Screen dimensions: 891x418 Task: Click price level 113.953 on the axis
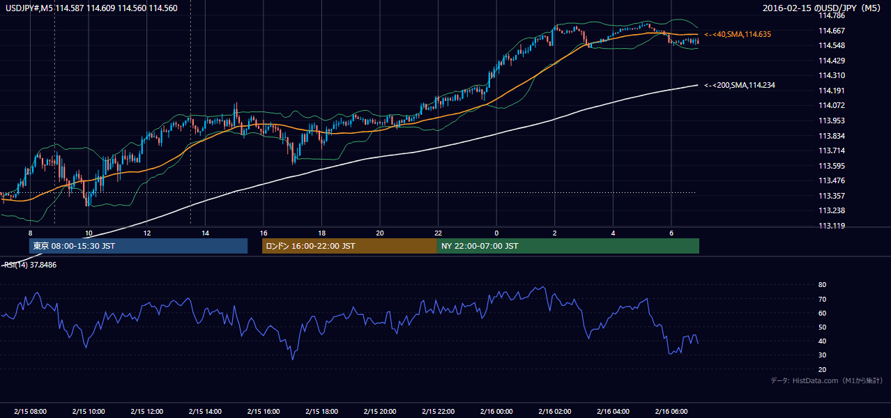pos(831,121)
